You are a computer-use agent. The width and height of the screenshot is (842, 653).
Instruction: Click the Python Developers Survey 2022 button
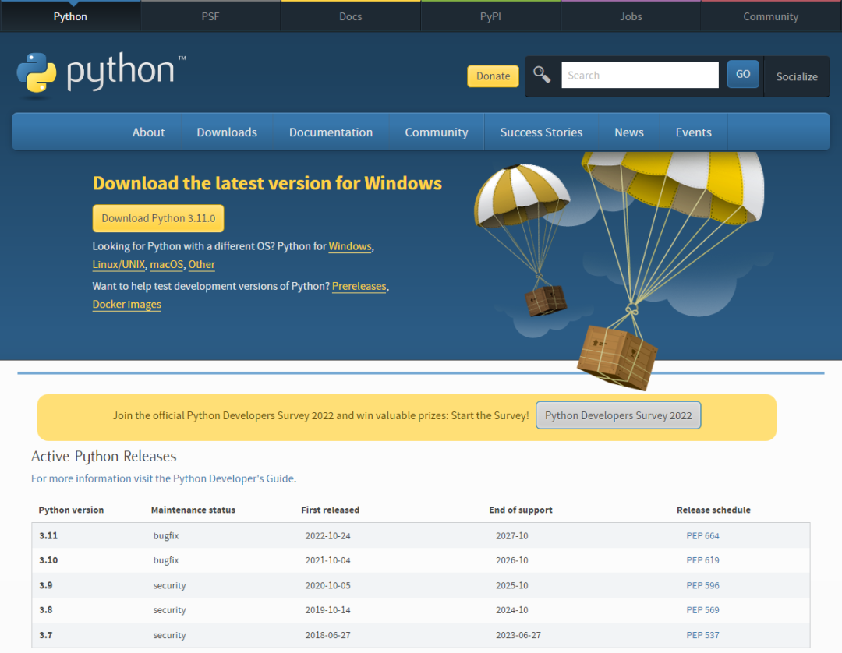(x=618, y=415)
